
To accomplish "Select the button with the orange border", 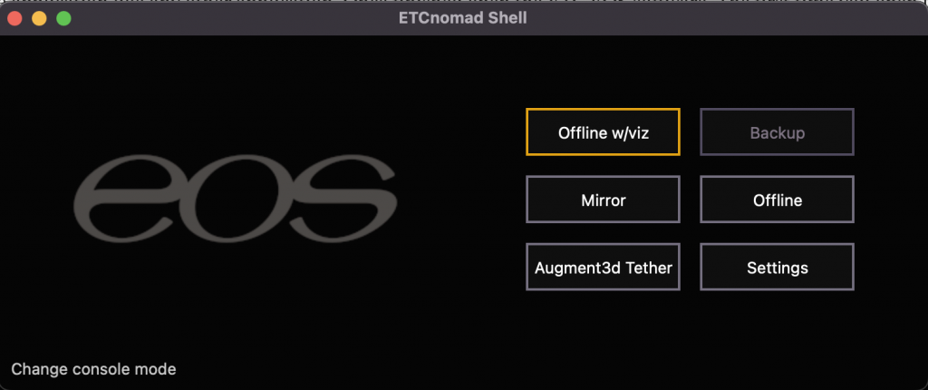I will pos(603,132).
